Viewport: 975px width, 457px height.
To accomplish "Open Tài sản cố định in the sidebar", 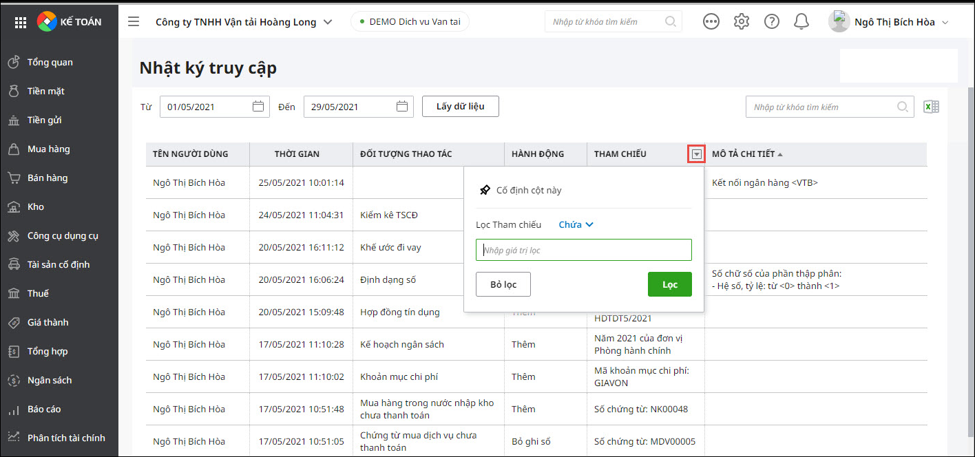I will pyautogui.click(x=59, y=264).
